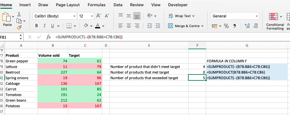Apply cell borders icon

[x=69, y=26]
